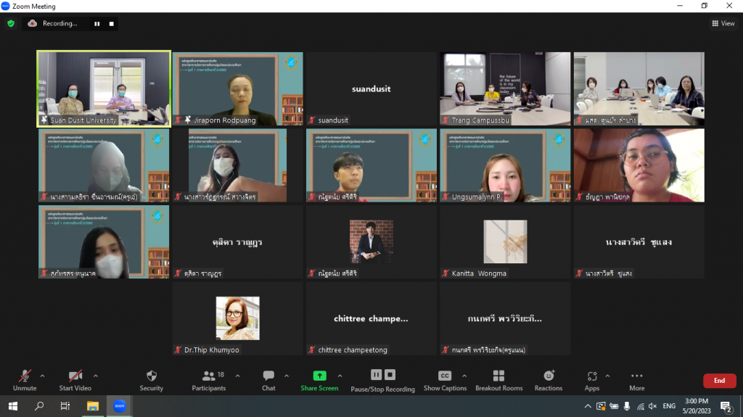Open the Chat panel
Image resolution: width=743 pixels, height=417 pixels.
tap(268, 379)
